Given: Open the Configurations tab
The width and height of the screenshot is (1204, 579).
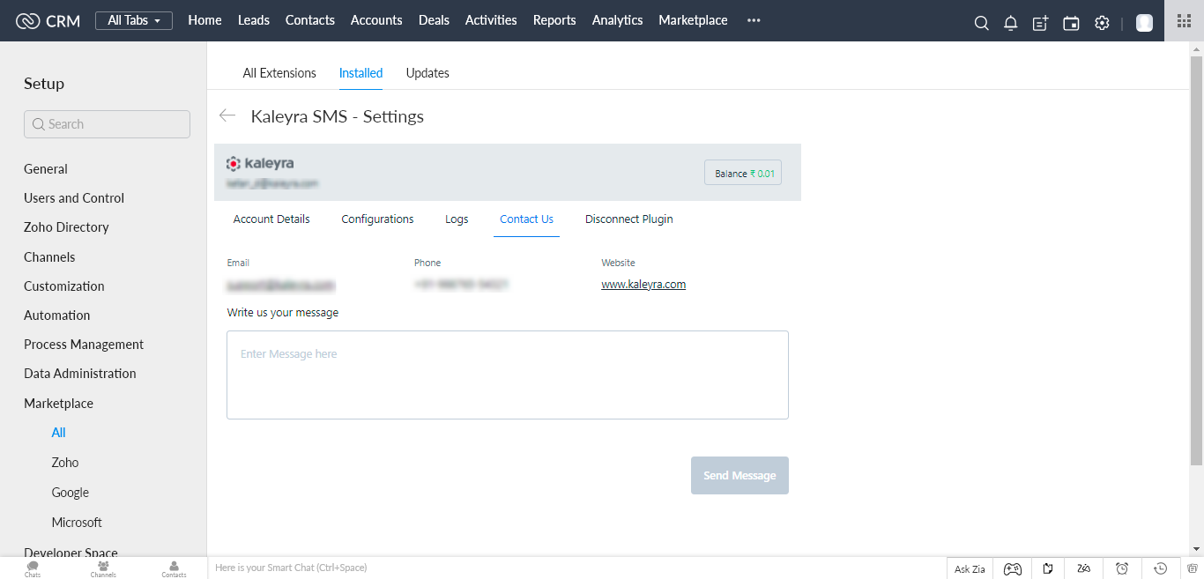Looking at the screenshot, I should coord(377,219).
